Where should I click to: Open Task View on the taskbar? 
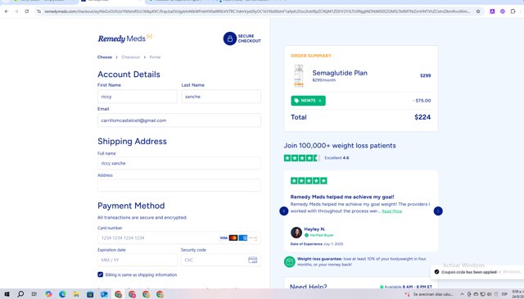click(34, 294)
